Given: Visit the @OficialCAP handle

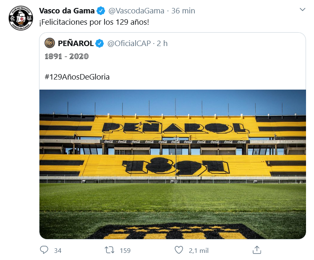Looking at the screenshot, I should pyautogui.click(x=128, y=43).
